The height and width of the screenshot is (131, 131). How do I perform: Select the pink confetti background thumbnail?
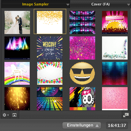point(115,99)
